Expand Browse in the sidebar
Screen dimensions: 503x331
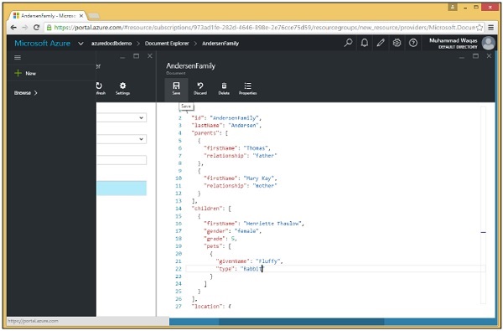pos(26,93)
